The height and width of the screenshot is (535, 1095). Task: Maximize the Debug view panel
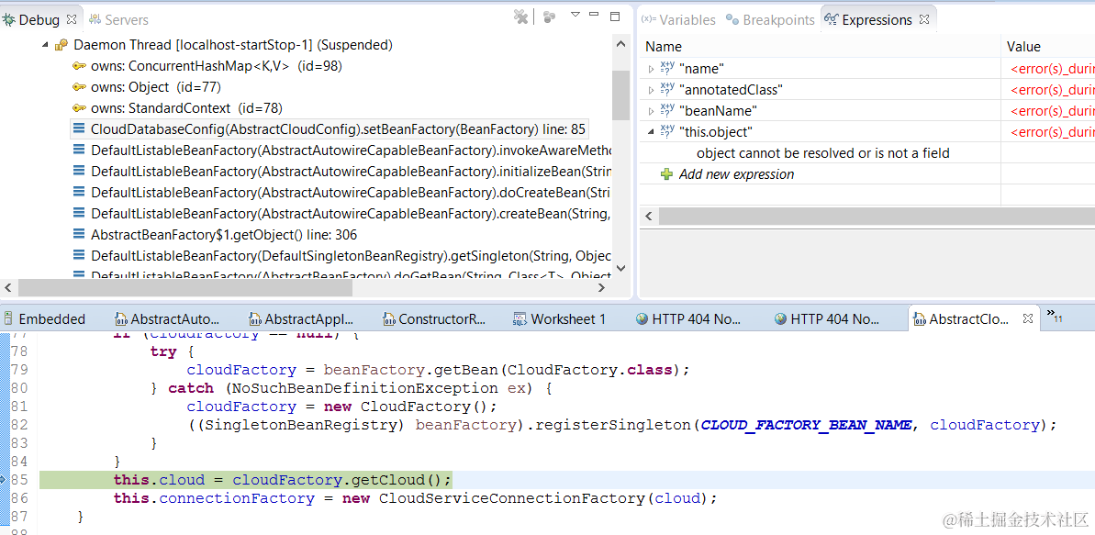point(615,17)
